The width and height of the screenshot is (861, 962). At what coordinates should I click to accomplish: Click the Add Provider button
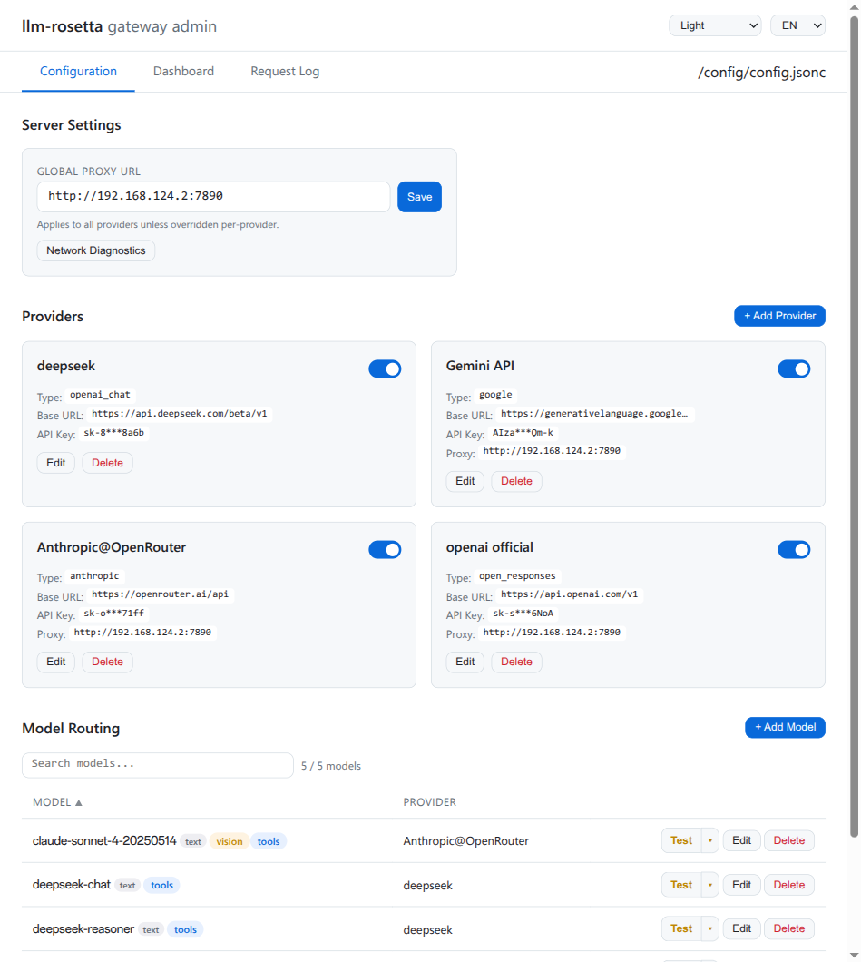click(x=779, y=316)
